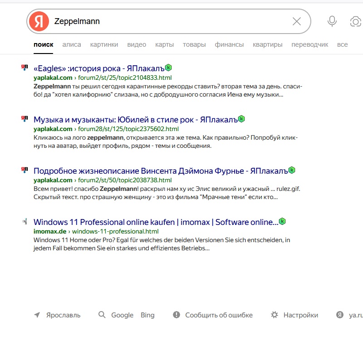363x341 pixels.
Task: Open the видео tab
Action: point(137,44)
